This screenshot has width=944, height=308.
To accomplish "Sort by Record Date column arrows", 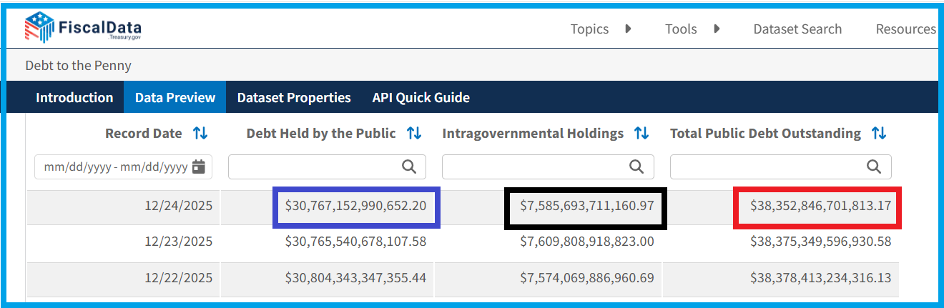I will click(200, 133).
